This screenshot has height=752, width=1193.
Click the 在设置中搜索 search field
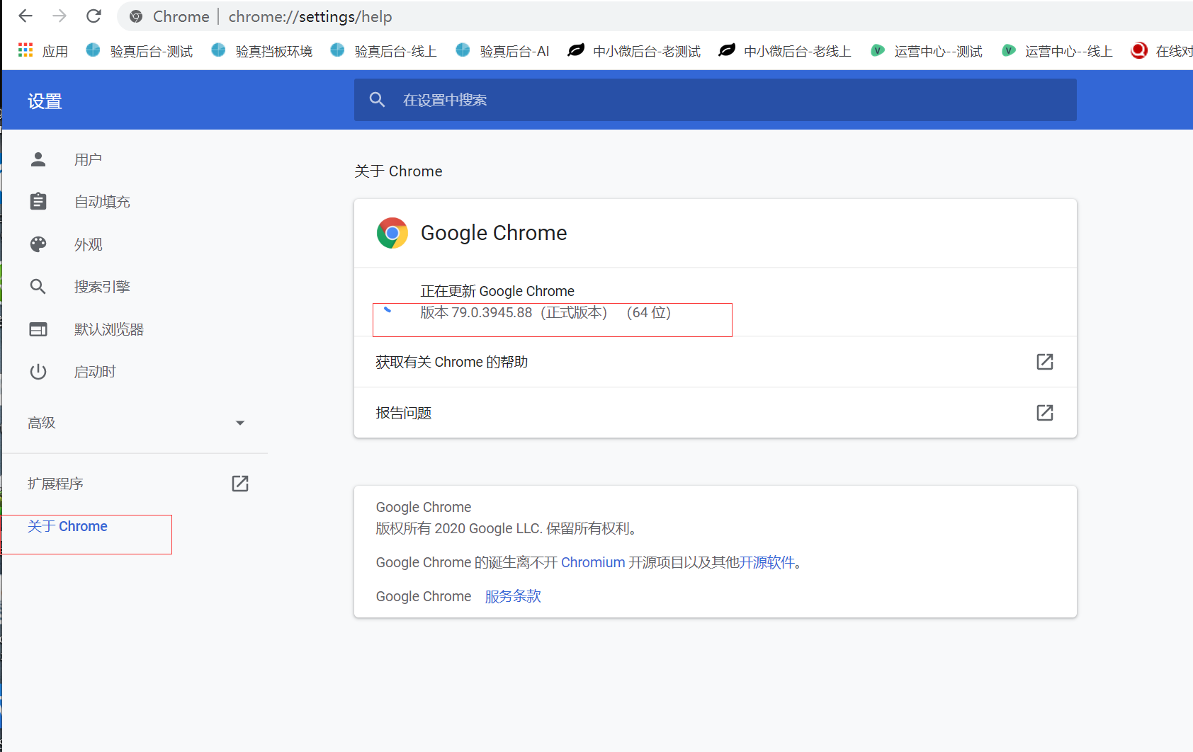coord(716,100)
